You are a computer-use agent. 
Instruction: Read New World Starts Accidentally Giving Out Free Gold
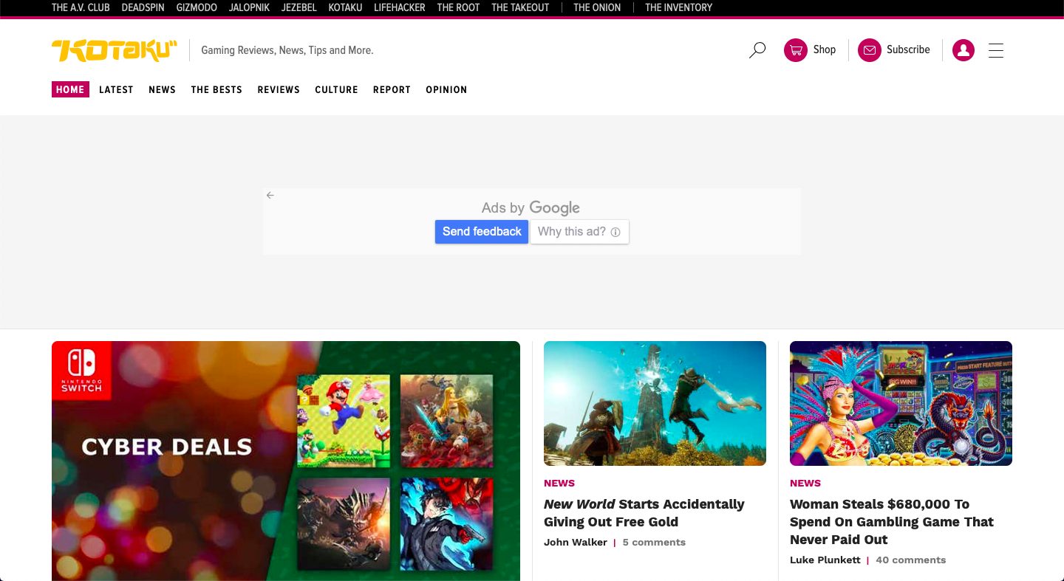pyautogui.click(x=644, y=513)
